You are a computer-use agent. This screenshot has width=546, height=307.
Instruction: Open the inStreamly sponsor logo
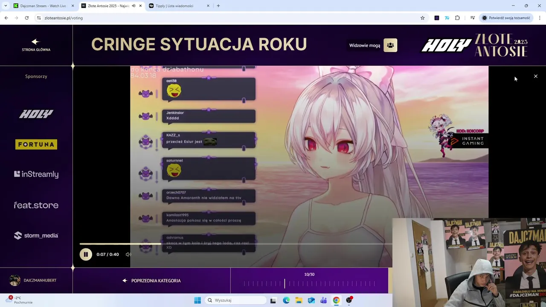(x=36, y=174)
